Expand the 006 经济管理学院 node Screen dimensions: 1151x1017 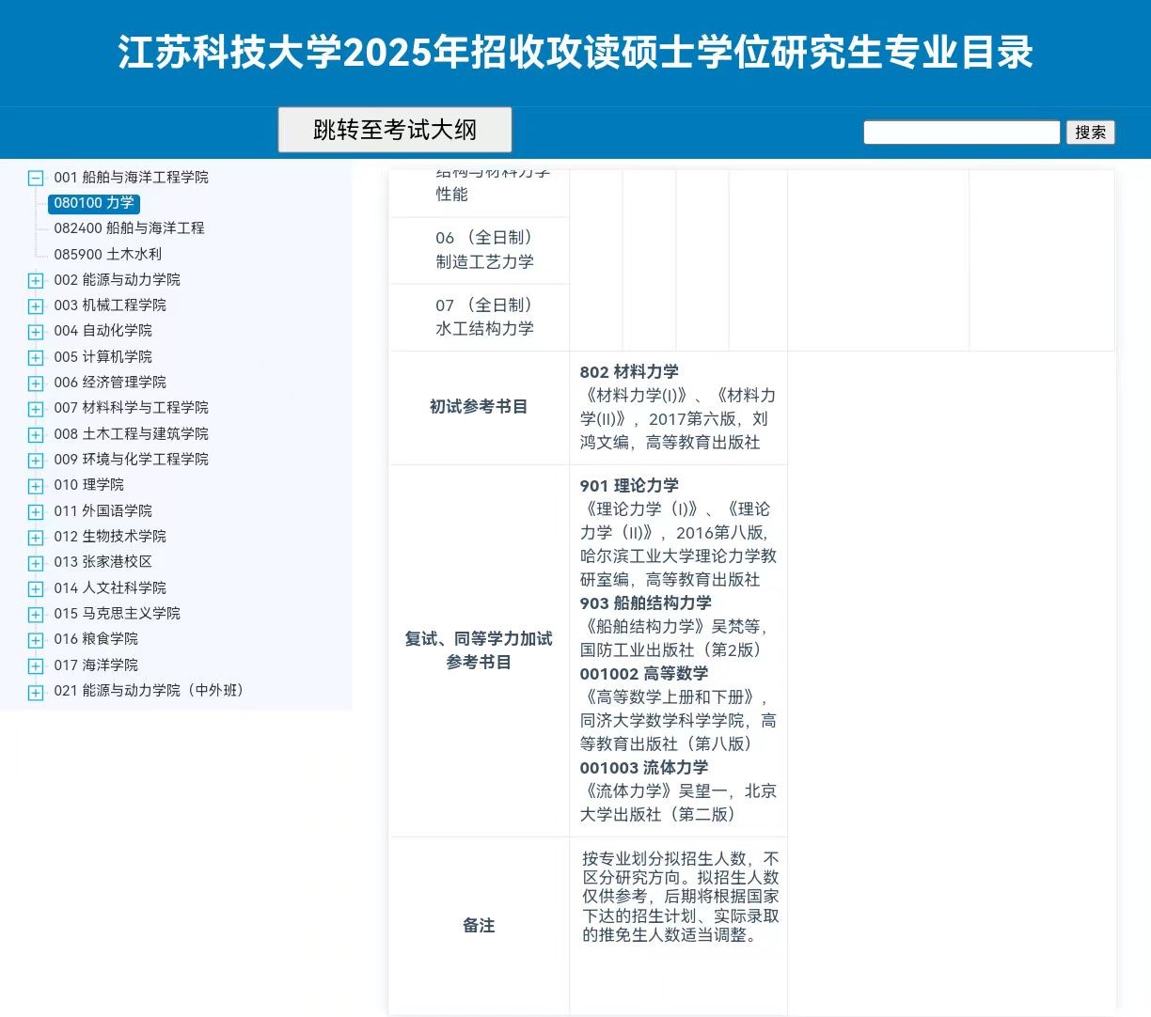tap(36, 383)
